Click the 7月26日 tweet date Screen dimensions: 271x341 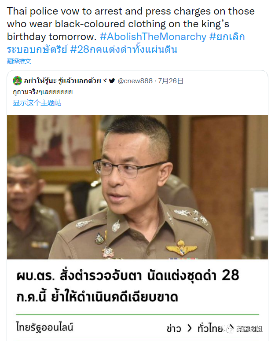click(x=171, y=81)
